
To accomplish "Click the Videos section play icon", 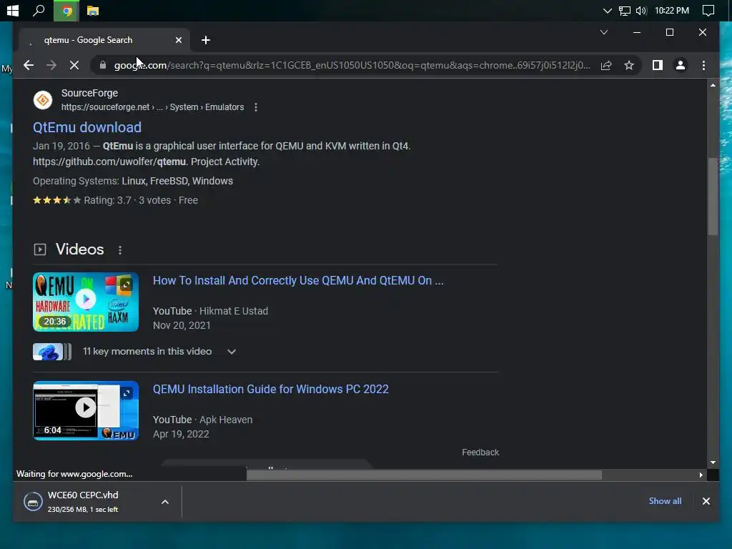I will click(40, 249).
